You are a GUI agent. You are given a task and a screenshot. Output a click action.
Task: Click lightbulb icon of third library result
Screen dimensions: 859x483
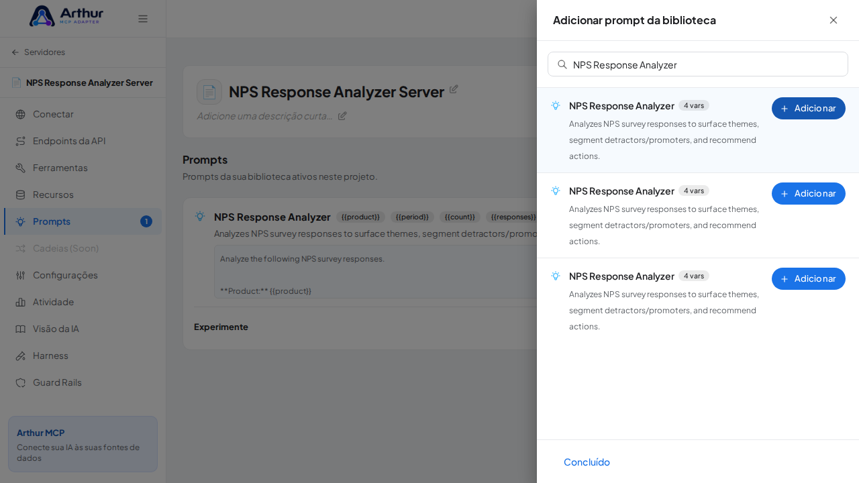[556, 276]
